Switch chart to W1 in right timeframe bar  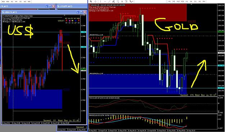click(x=200, y=1)
